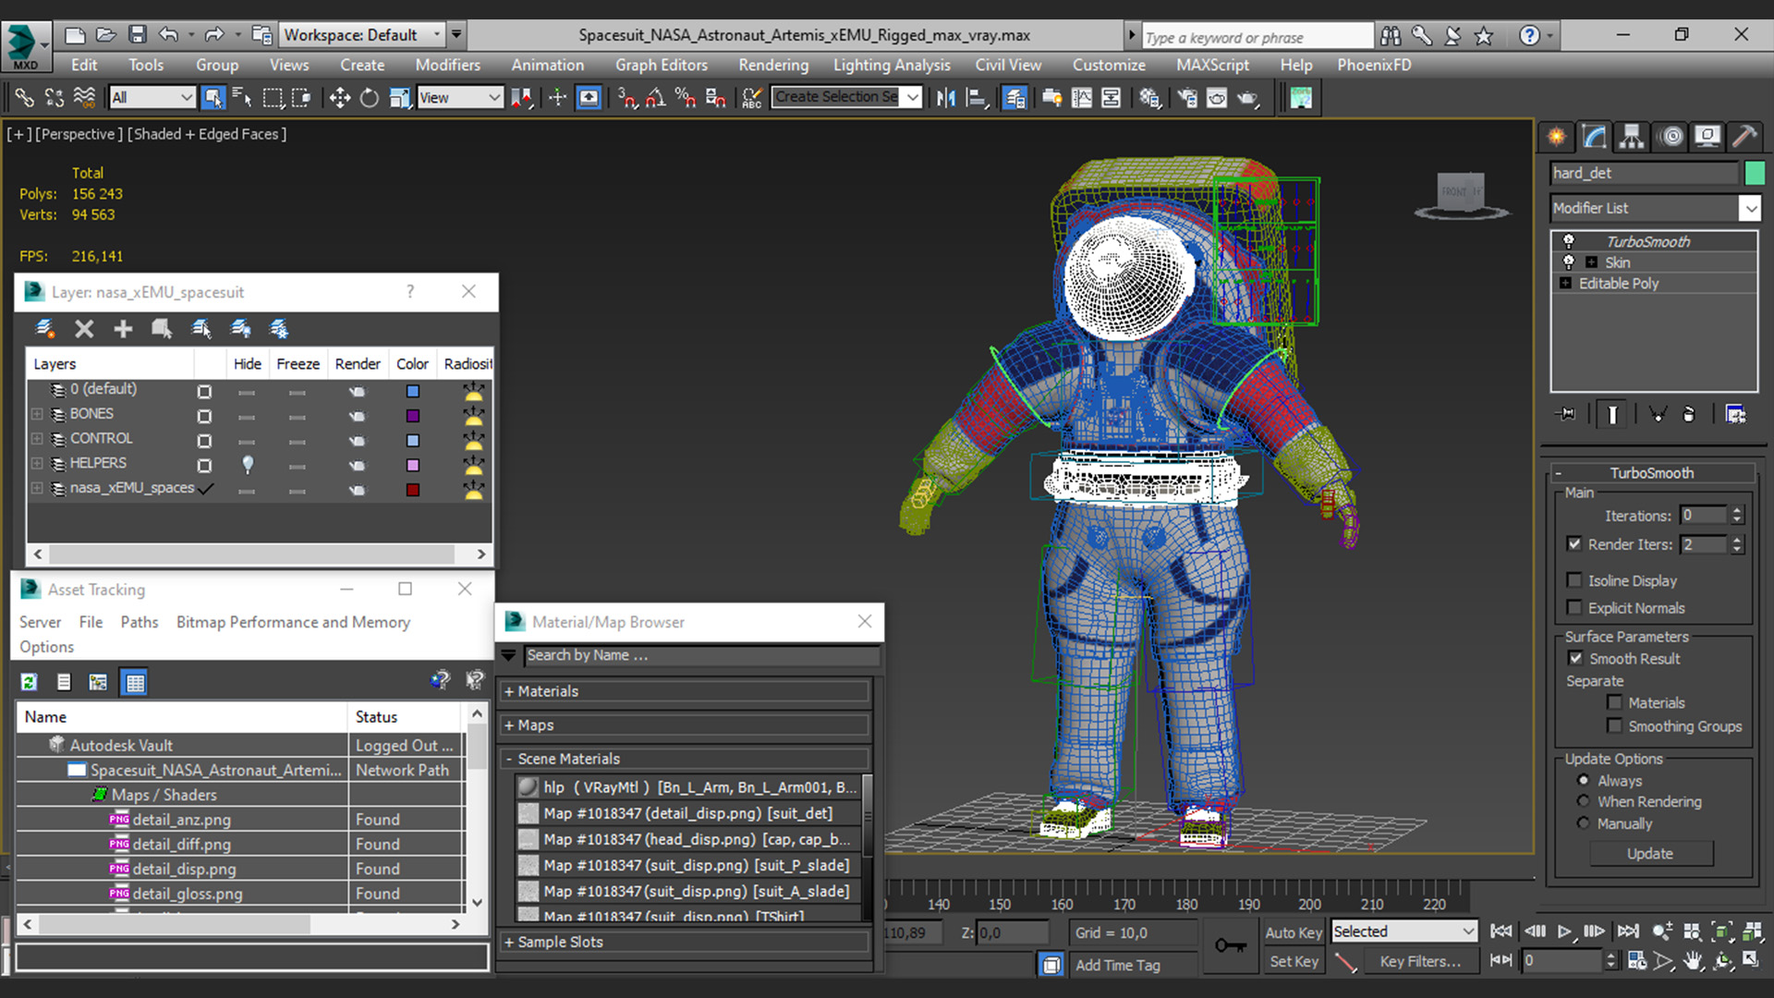Click the Update button in TurboSmooth
This screenshot has width=1774, height=998.
coord(1649,854)
